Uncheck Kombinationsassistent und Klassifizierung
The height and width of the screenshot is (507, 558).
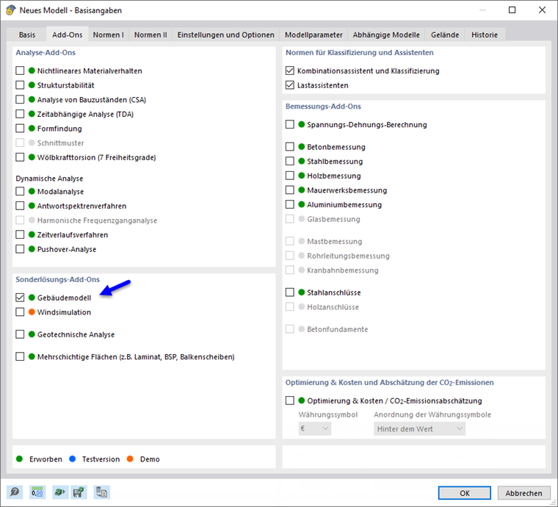(290, 71)
